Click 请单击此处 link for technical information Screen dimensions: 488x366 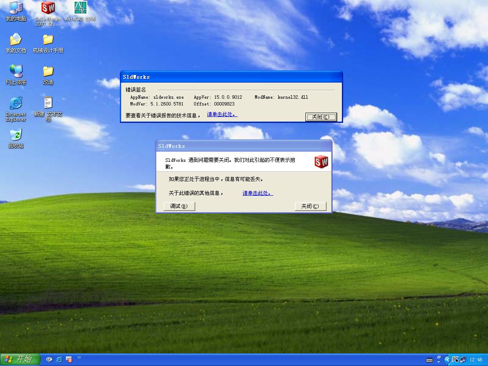pyautogui.click(x=222, y=114)
